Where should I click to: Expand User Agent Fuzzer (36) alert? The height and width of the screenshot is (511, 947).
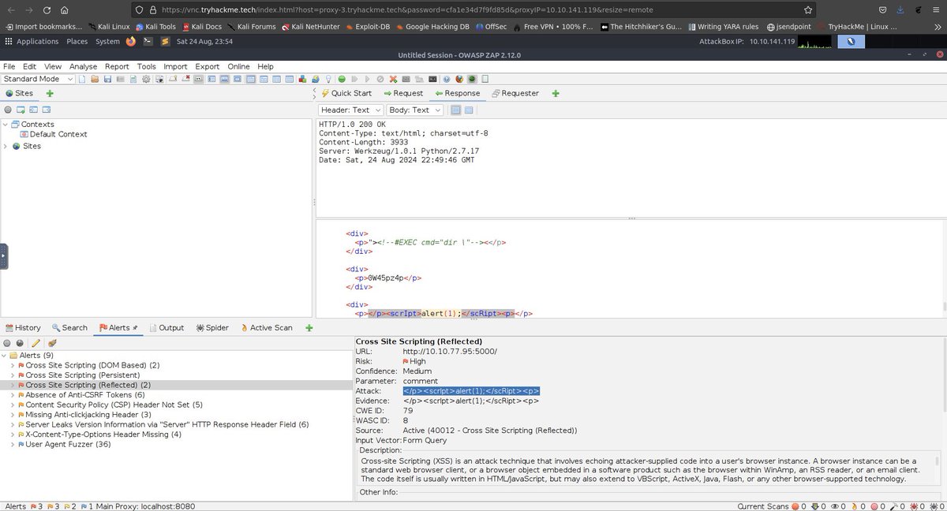point(13,445)
